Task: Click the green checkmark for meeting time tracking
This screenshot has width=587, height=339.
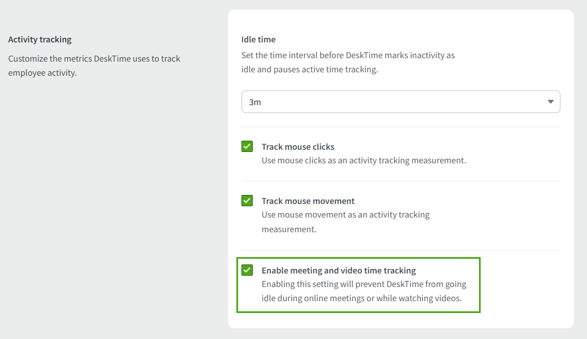Action: pyautogui.click(x=247, y=270)
